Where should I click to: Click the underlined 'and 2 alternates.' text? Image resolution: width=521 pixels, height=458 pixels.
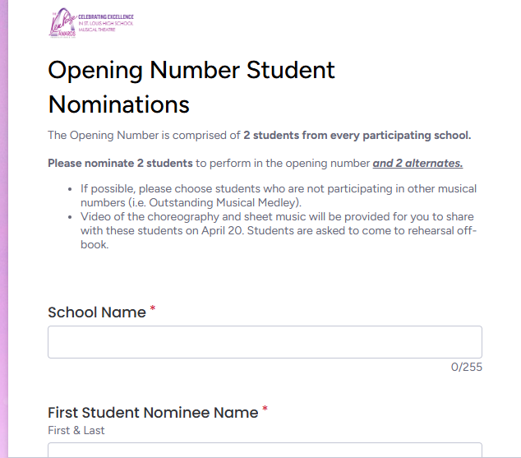click(x=417, y=163)
